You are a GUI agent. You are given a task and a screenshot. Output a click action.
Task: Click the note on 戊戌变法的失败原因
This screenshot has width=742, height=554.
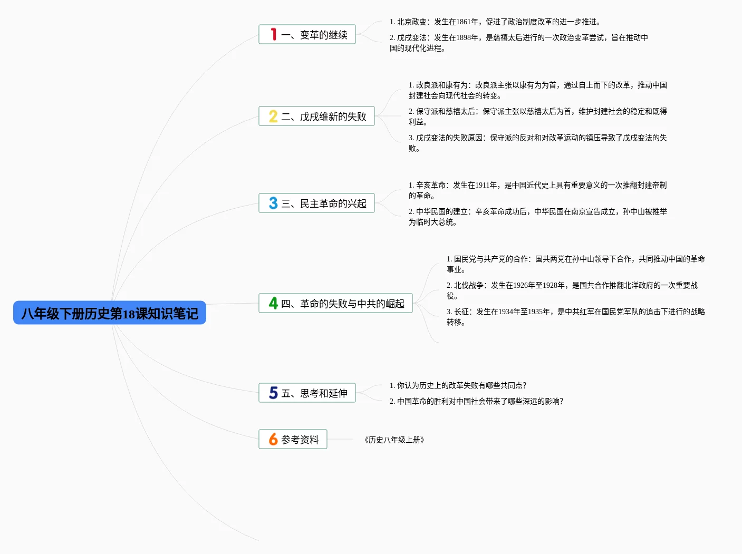tap(538, 143)
